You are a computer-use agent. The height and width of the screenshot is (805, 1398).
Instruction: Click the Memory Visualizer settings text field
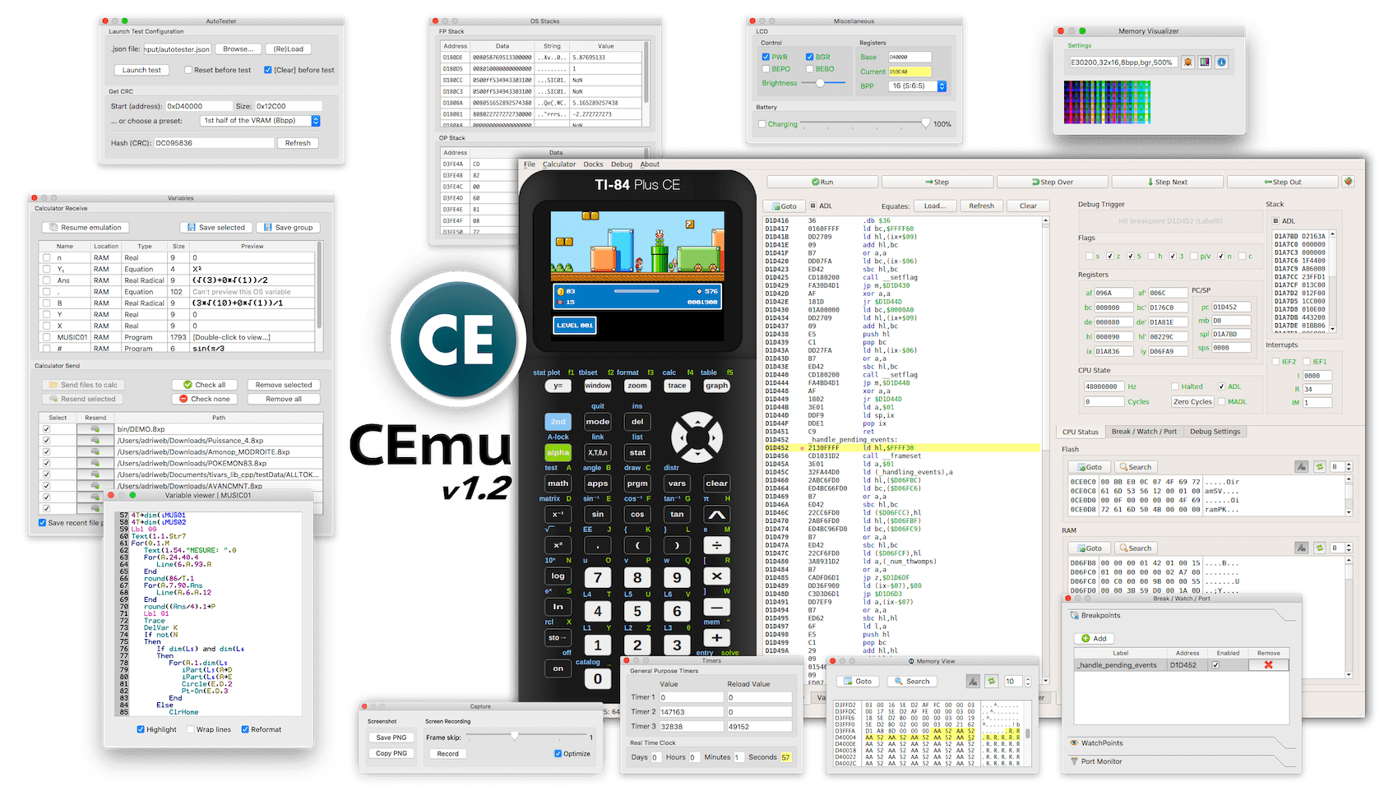1123,62
